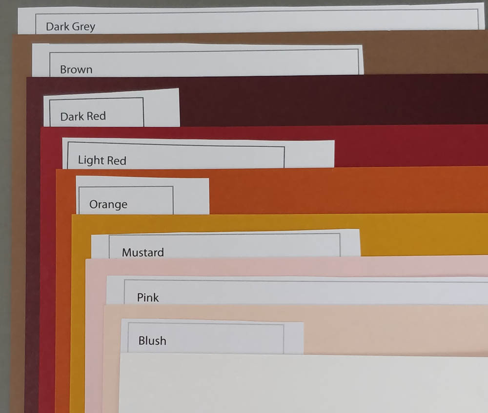This screenshot has height=413, width=488.
Task: Click the Dark Grey text label
Action: (70, 27)
